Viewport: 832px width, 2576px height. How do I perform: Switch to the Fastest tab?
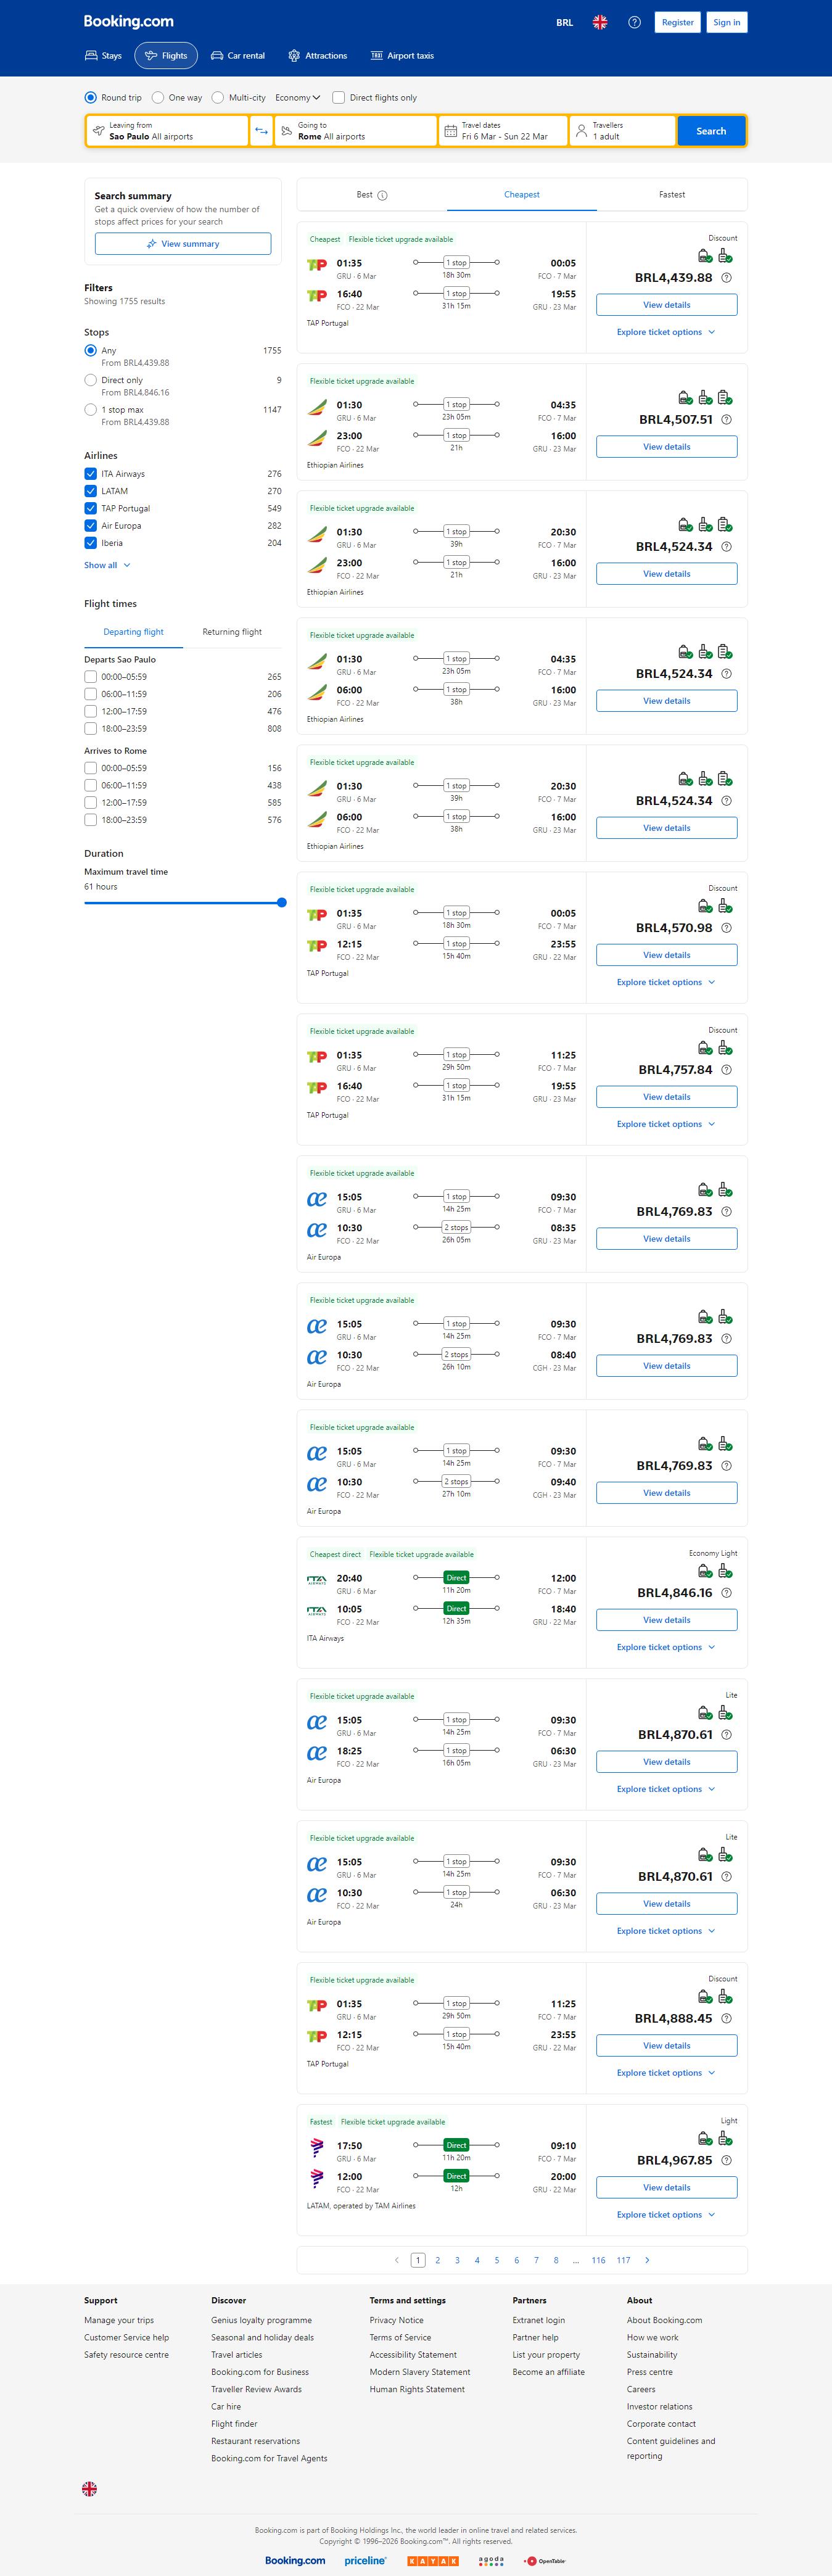(x=671, y=195)
